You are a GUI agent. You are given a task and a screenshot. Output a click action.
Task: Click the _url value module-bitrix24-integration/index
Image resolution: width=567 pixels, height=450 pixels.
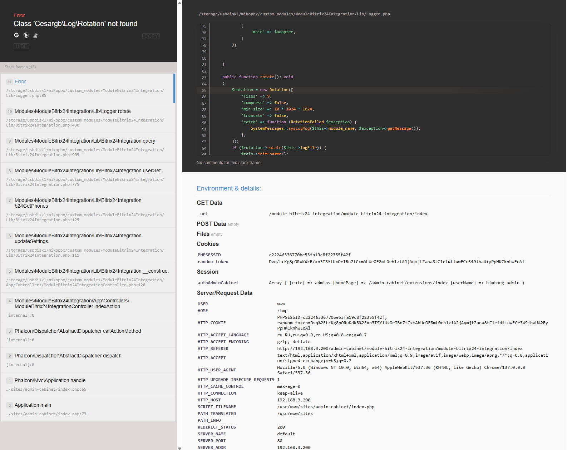348,214
